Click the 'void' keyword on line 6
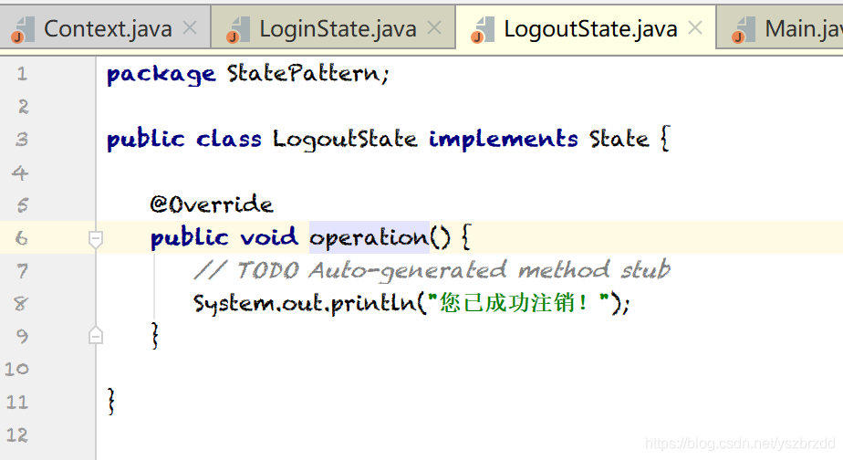 click(x=268, y=236)
